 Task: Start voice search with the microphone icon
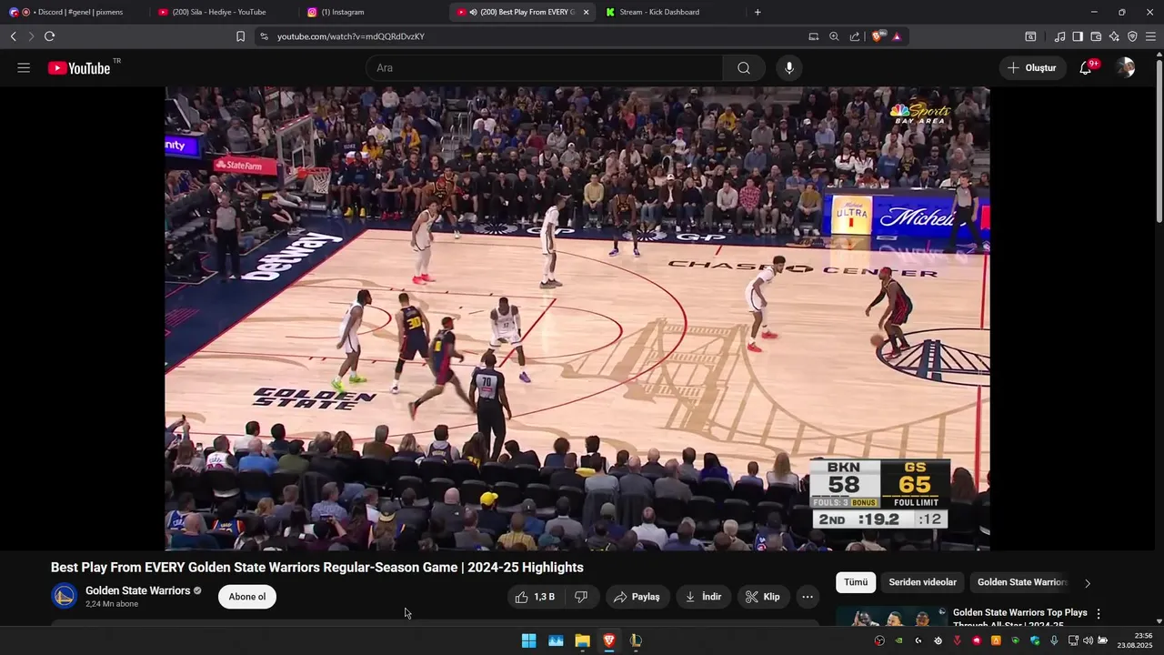point(789,68)
